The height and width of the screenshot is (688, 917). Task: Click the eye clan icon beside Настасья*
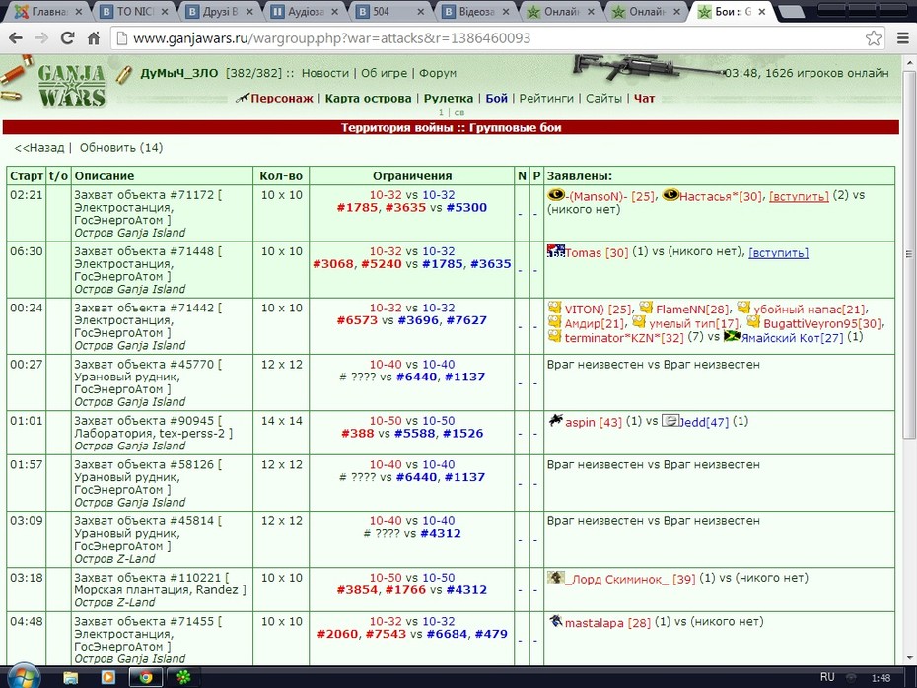coord(670,195)
